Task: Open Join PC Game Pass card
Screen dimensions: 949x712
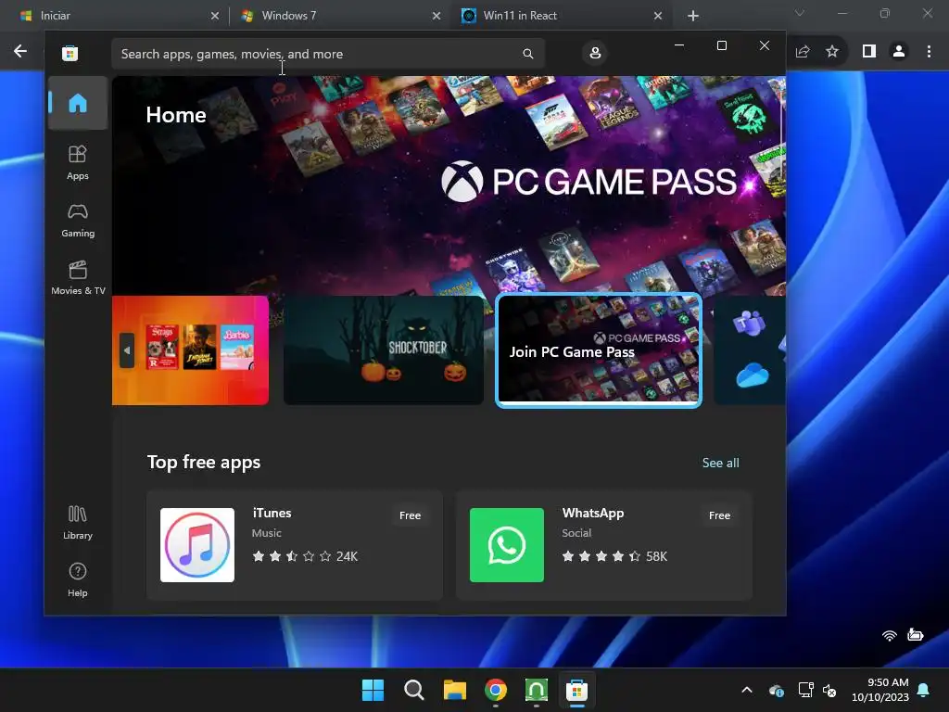Action: [599, 350]
